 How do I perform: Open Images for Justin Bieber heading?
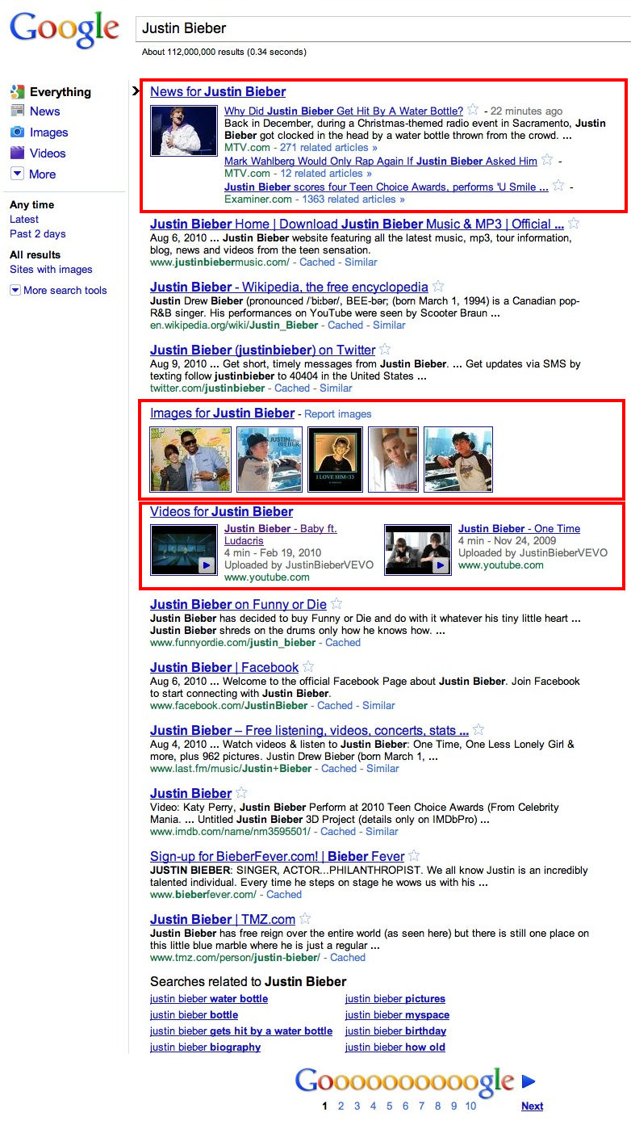pos(222,413)
